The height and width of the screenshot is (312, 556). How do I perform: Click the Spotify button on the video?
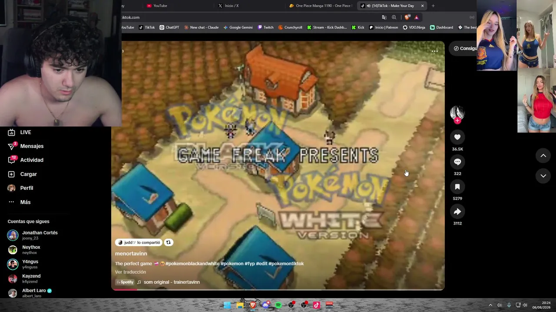coord(125,282)
